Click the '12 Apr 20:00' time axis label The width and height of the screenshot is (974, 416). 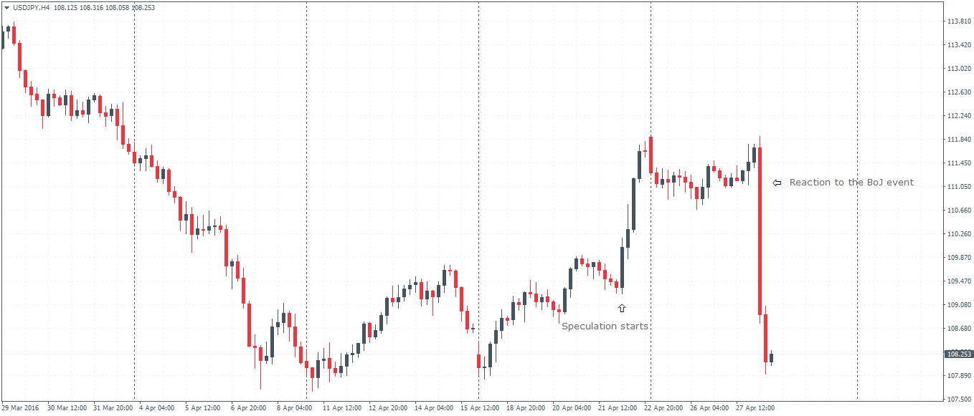[388, 408]
